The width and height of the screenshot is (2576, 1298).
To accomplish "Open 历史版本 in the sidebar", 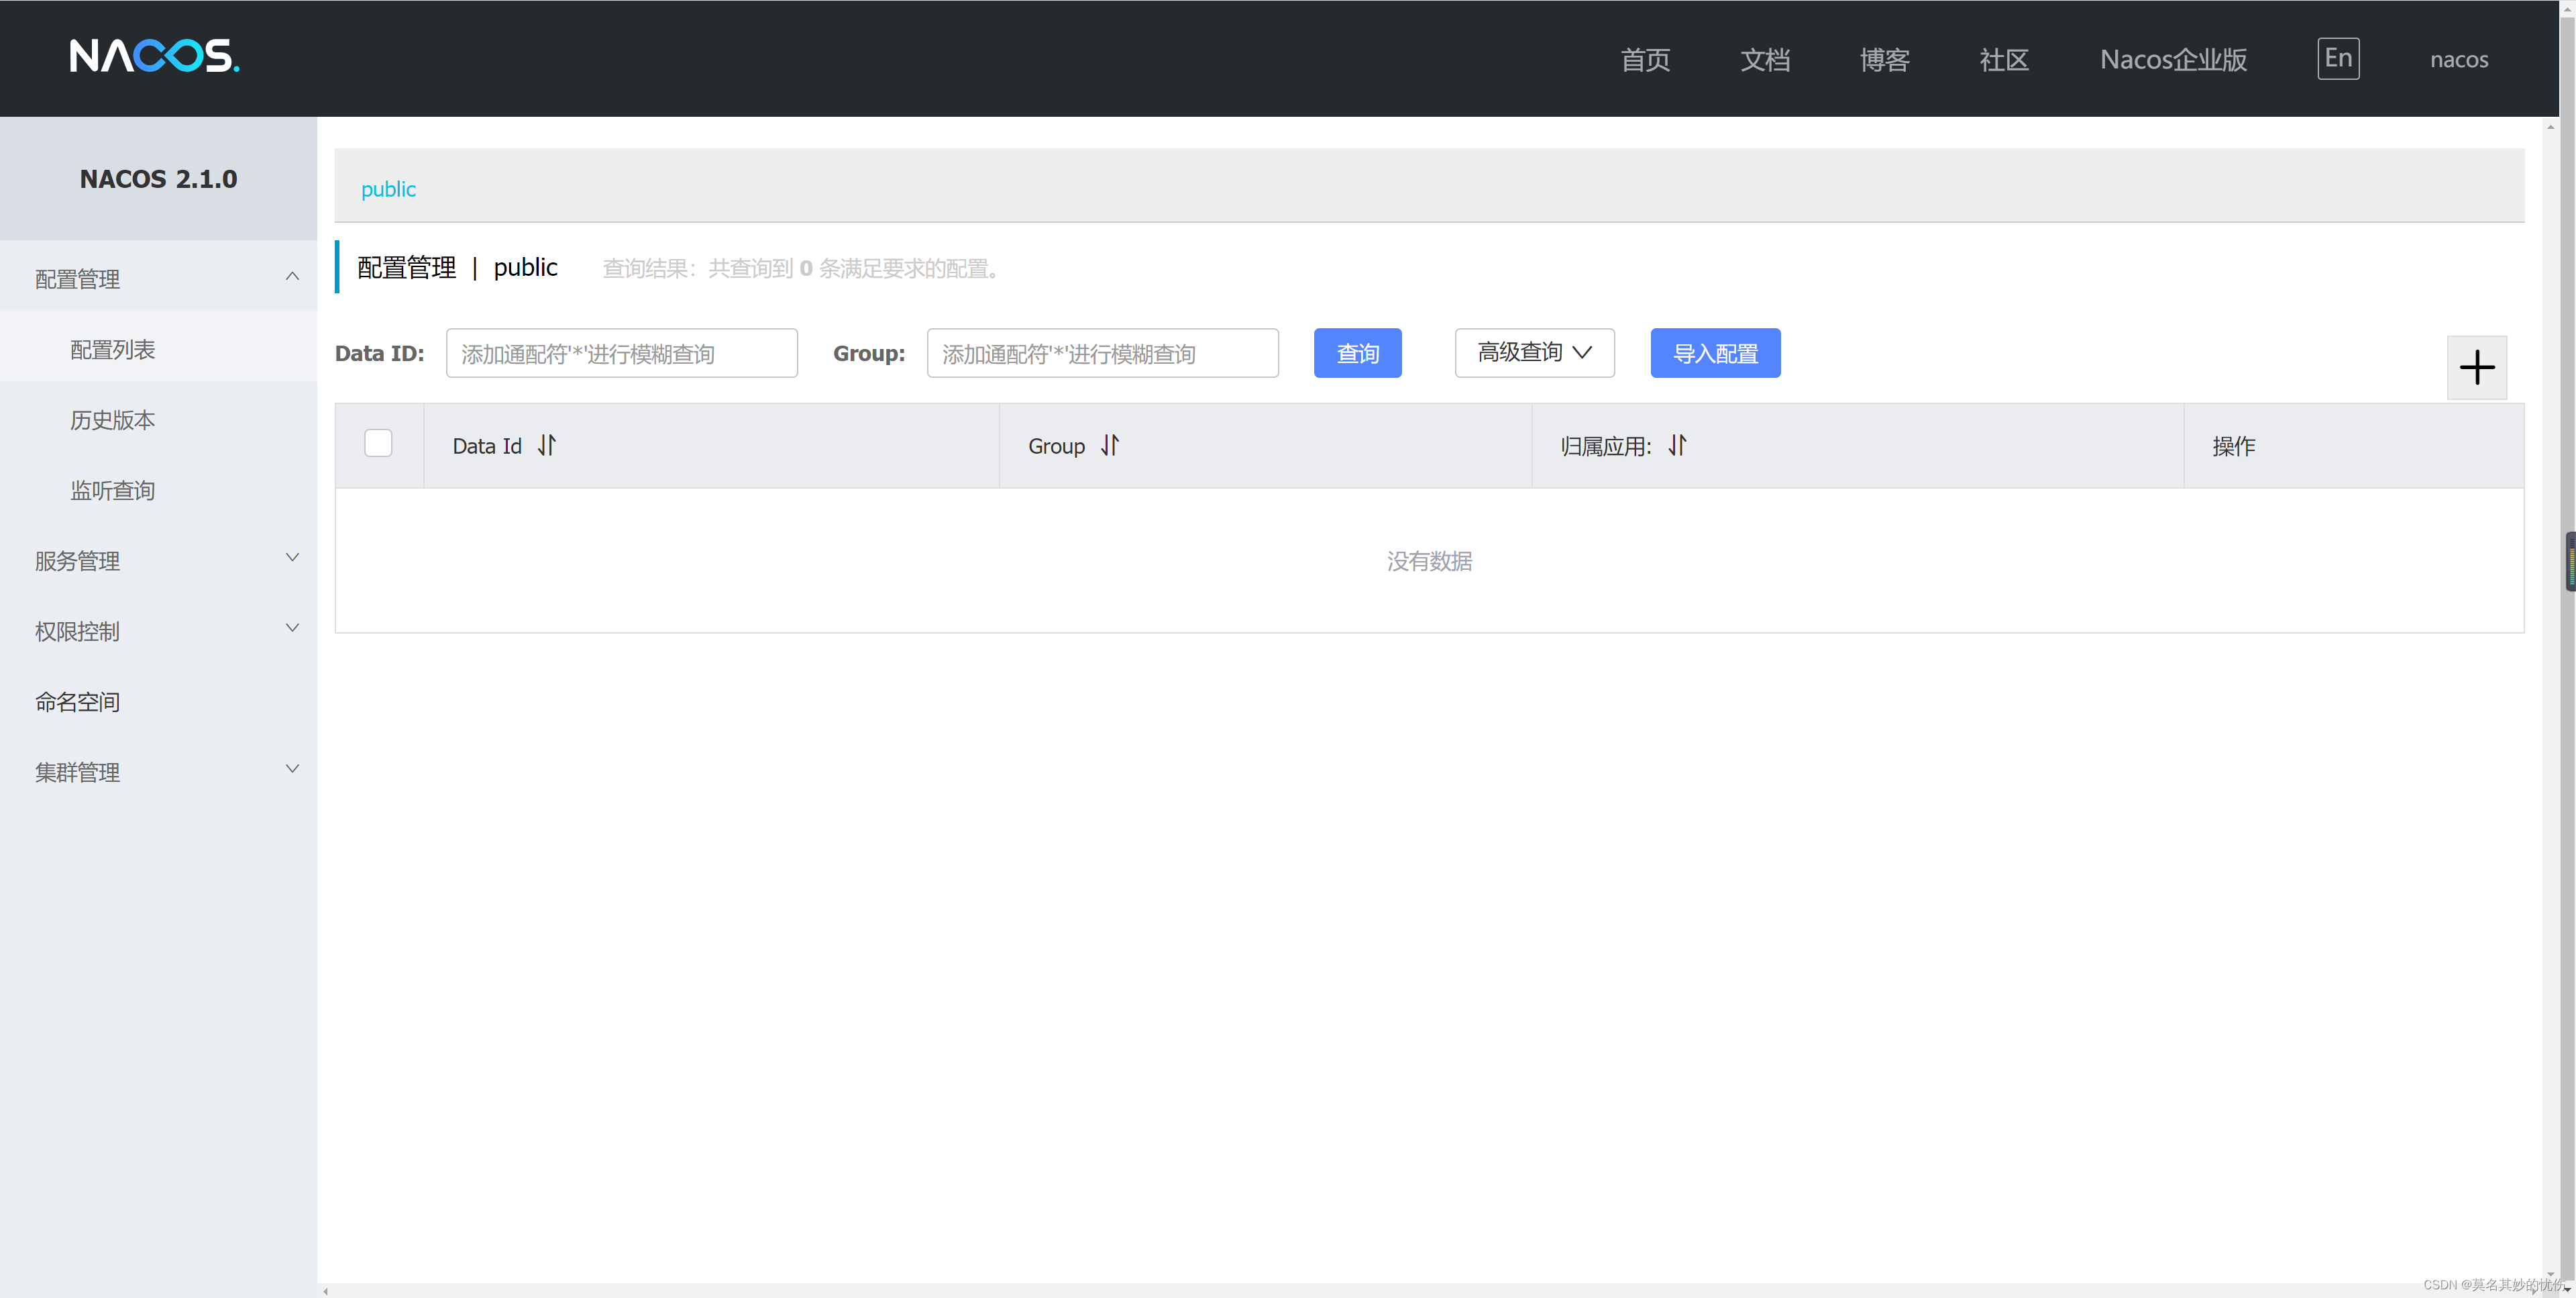I will click(112, 419).
